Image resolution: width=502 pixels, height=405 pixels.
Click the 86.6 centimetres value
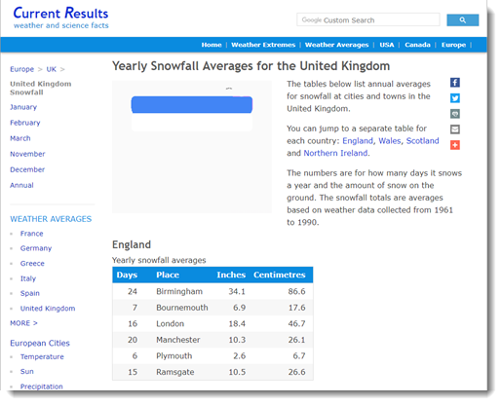tap(296, 291)
